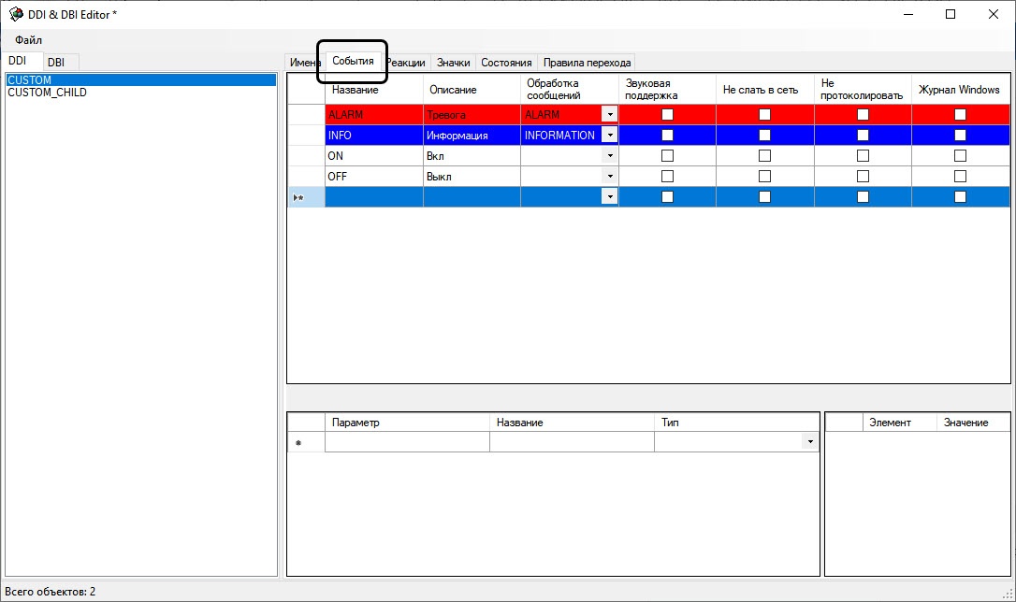1016x602 pixels.
Task: Open the Файл menu
Action: pyautogui.click(x=28, y=40)
